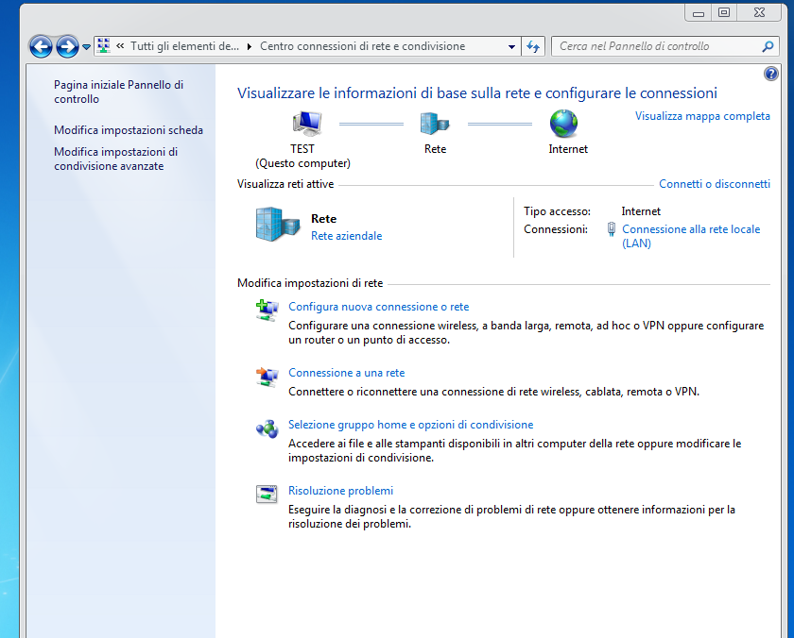Click the TEST computer icon
The image size is (794, 638).
pyautogui.click(x=306, y=123)
